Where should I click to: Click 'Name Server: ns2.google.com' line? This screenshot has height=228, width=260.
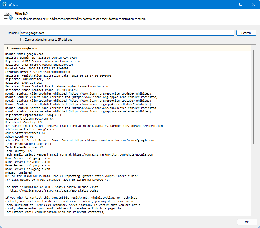pos(28,166)
